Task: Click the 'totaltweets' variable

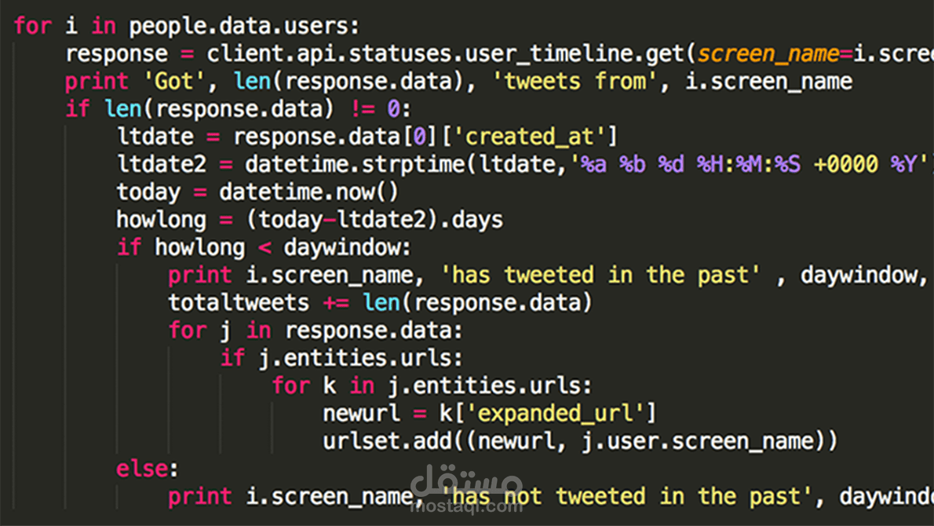Action: point(239,302)
